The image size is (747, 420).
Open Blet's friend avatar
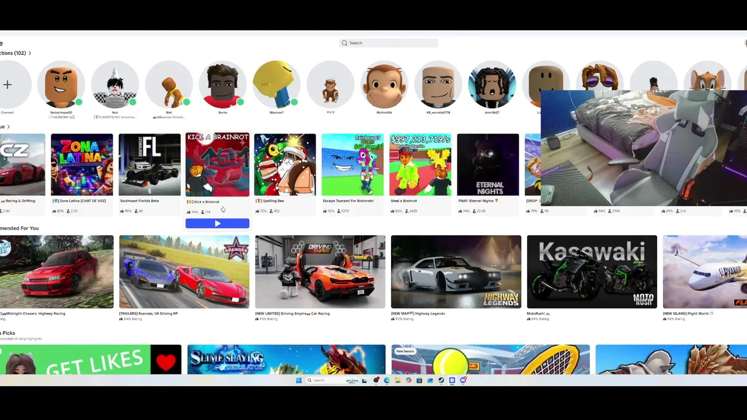pyautogui.click(x=169, y=85)
